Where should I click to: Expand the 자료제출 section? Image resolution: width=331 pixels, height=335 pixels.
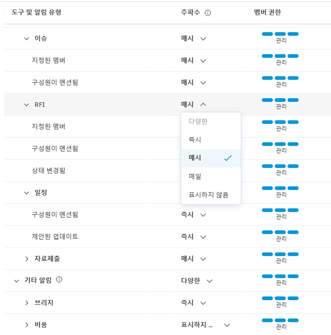[26, 258]
